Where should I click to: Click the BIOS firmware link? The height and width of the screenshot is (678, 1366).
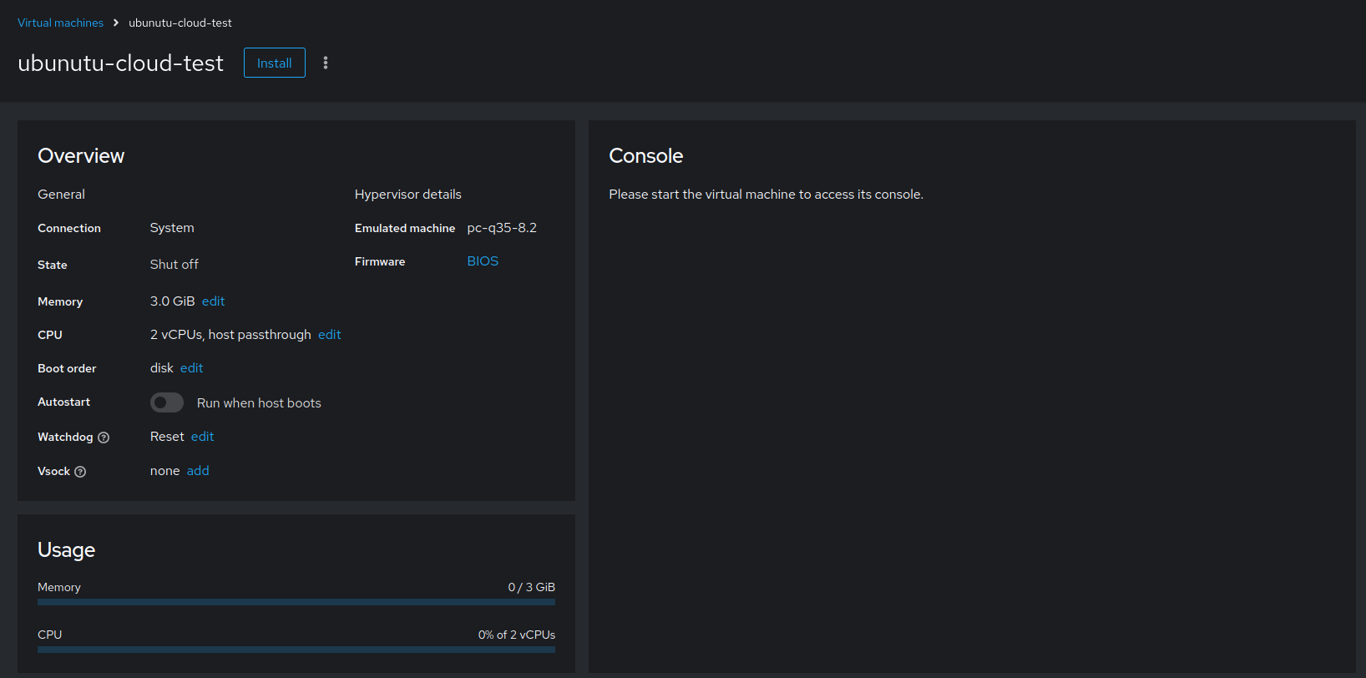click(483, 261)
